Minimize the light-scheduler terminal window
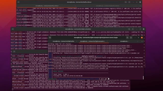Image resolution: width=163 pixels, height=91 pixels. (137, 29)
